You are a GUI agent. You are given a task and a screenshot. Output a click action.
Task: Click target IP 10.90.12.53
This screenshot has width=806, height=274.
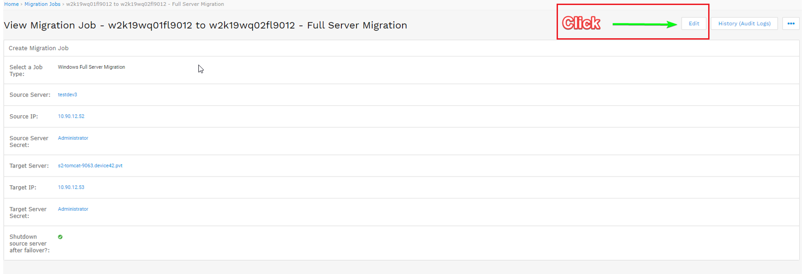[x=71, y=187]
